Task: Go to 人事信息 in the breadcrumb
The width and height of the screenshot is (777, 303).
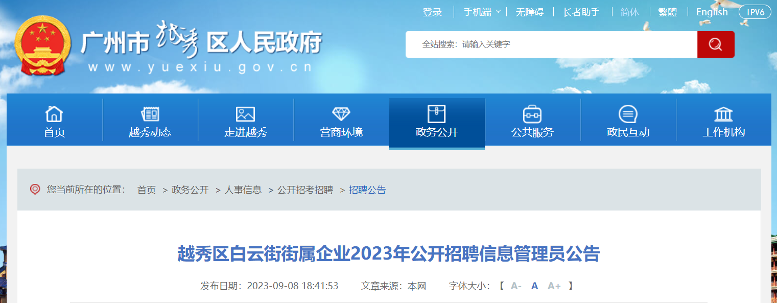Action: [x=243, y=190]
